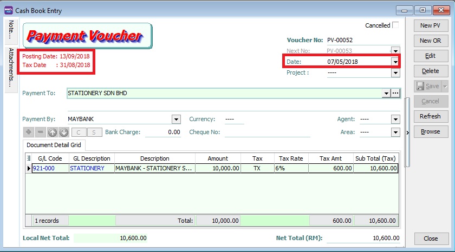Open the grid column chooser icon
The height and width of the screenshot is (252, 455).
pos(29,158)
